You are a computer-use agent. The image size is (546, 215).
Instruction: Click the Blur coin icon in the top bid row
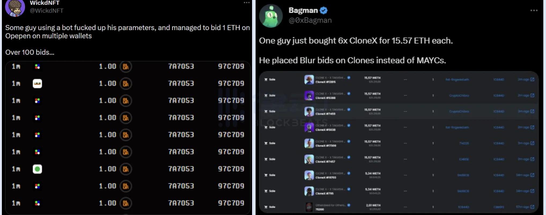click(x=126, y=66)
